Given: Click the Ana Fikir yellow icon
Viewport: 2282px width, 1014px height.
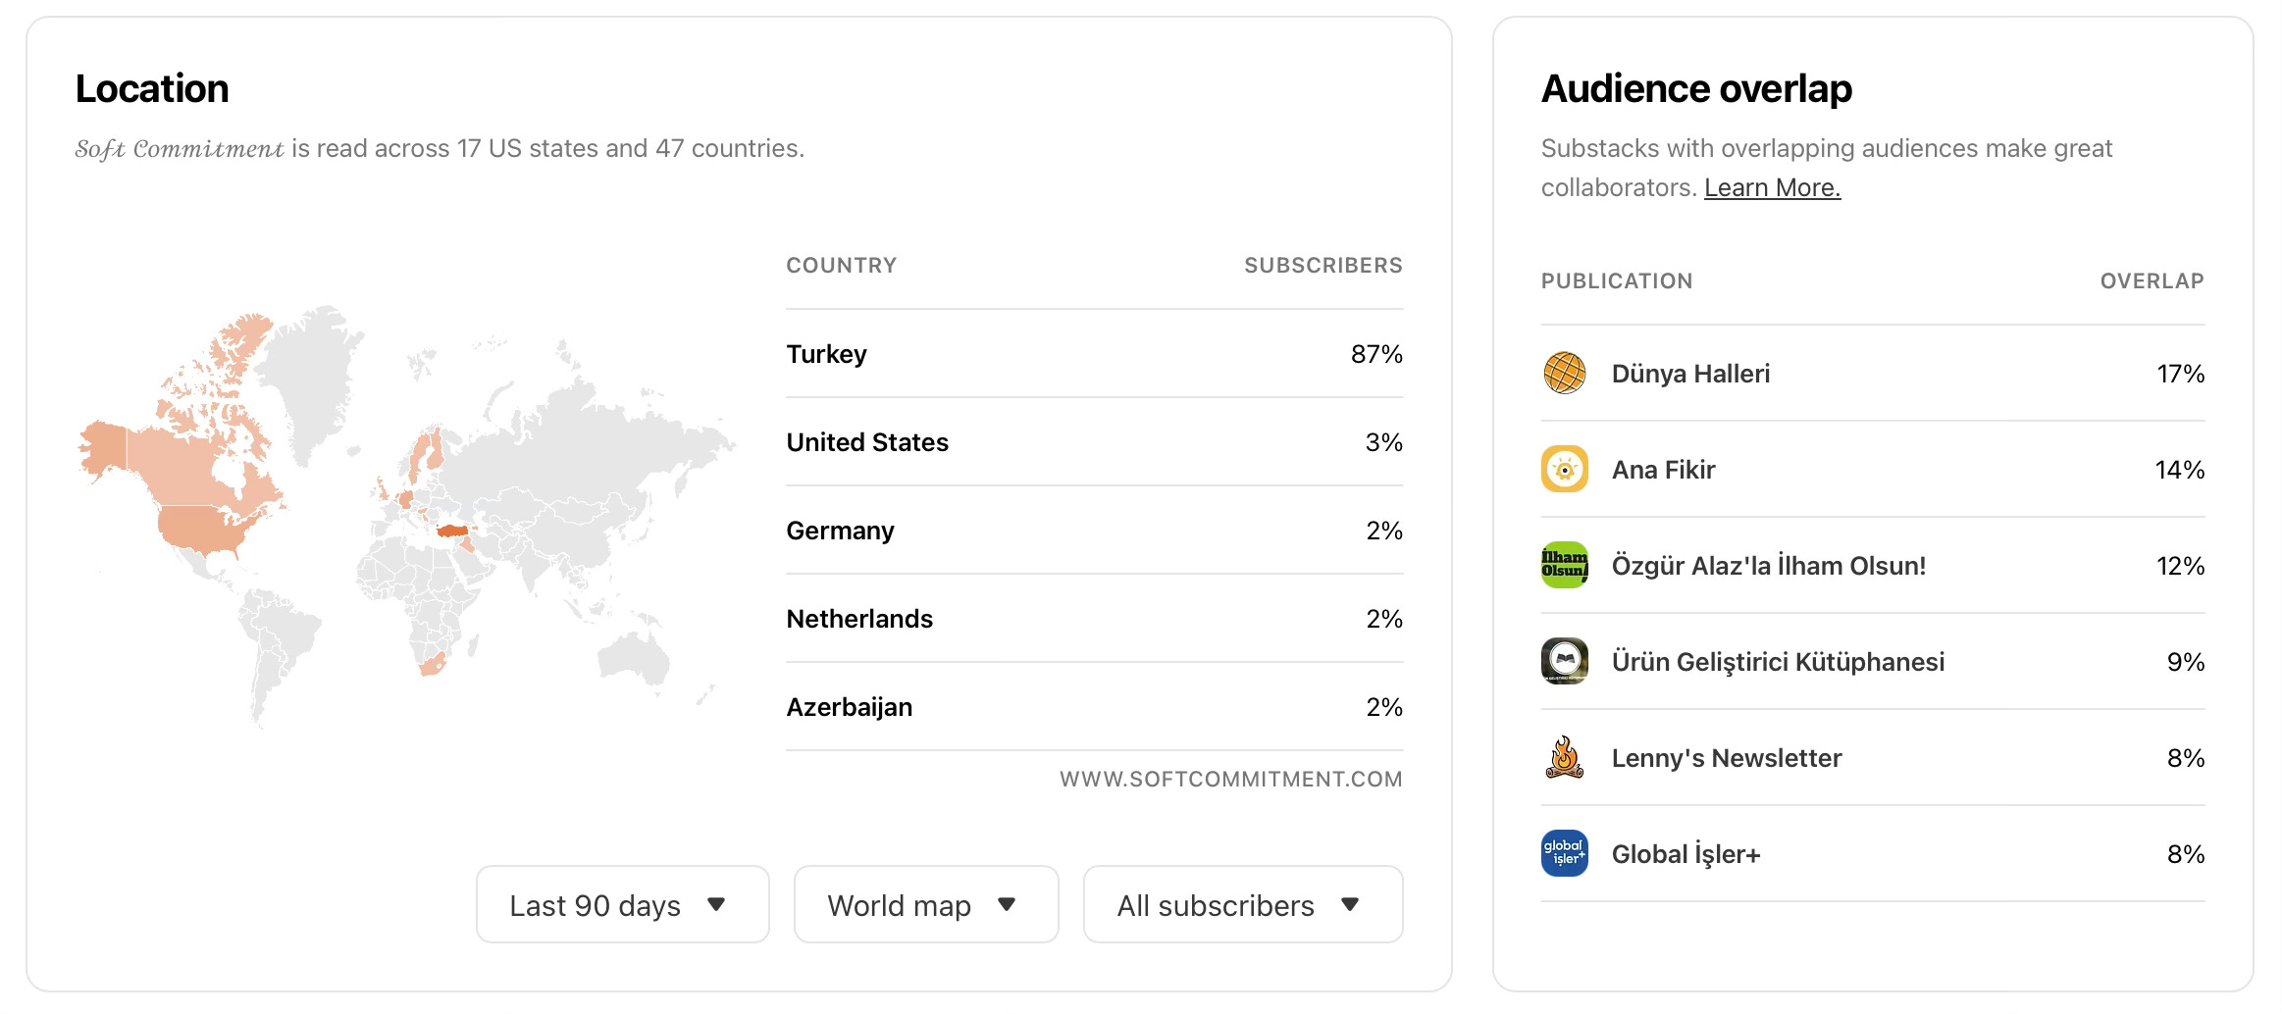Looking at the screenshot, I should click(1564, 469).
